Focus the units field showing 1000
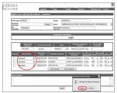The image size is (117, 93). coord(93,62)
